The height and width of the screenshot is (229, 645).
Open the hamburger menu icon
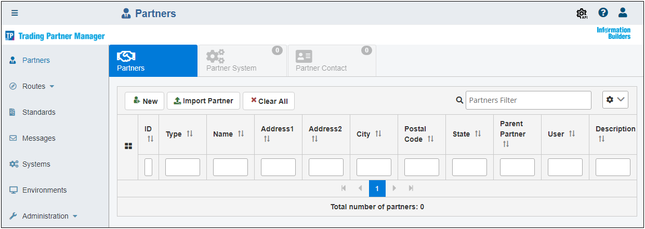pyautogui.click(x=15, y=14)
